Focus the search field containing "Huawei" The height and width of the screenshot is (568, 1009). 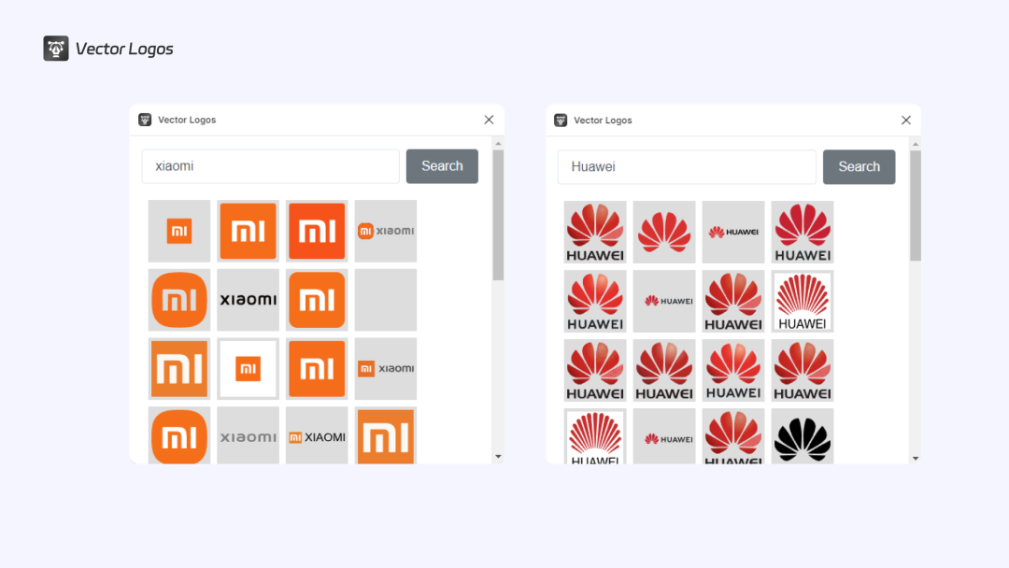687,166
